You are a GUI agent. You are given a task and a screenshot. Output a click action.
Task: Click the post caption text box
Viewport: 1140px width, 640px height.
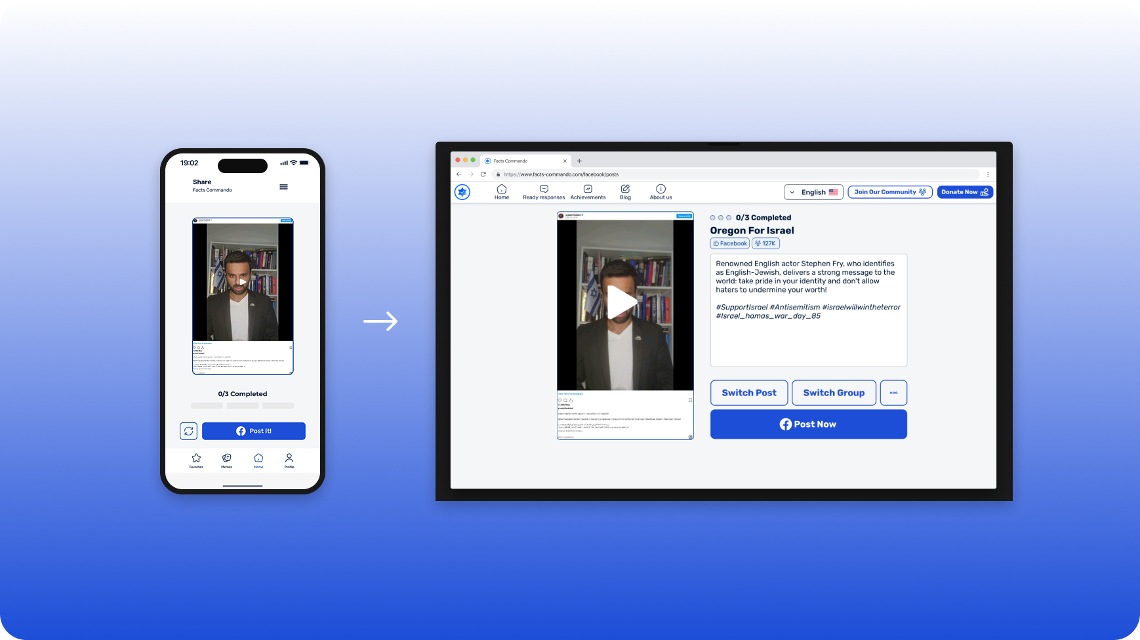click(x=809, y=310)
